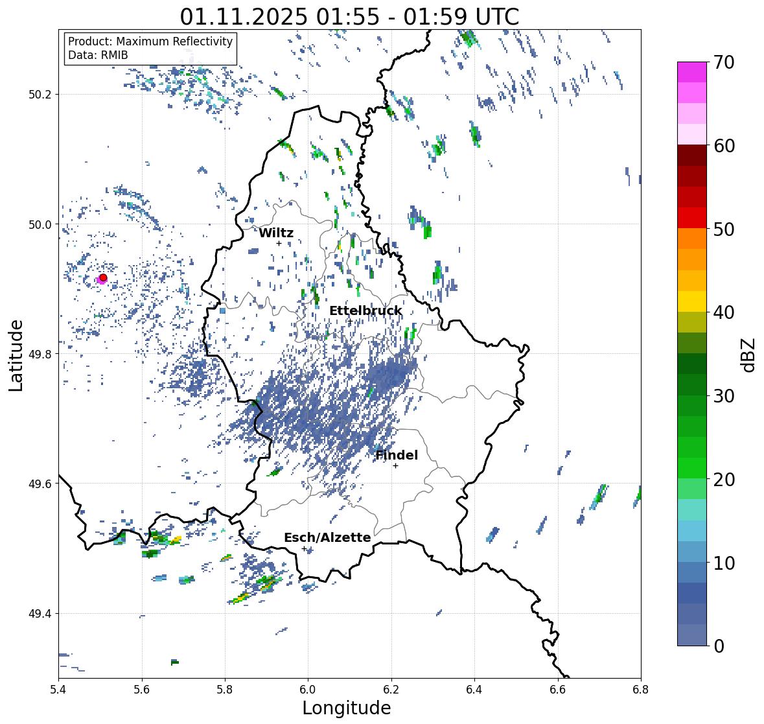Viewport: 764px width, 724px height.
Task: Click the latitude tick label 50.2
Action: (40, 95)
